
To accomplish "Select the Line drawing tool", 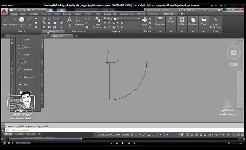I will [5, 21].
